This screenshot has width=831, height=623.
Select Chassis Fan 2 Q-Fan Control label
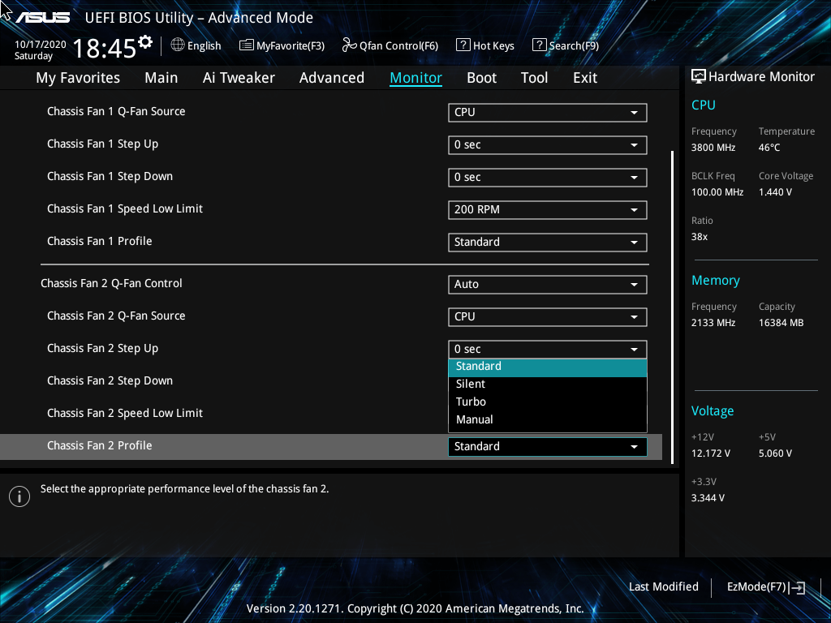(x=111, y=283)
